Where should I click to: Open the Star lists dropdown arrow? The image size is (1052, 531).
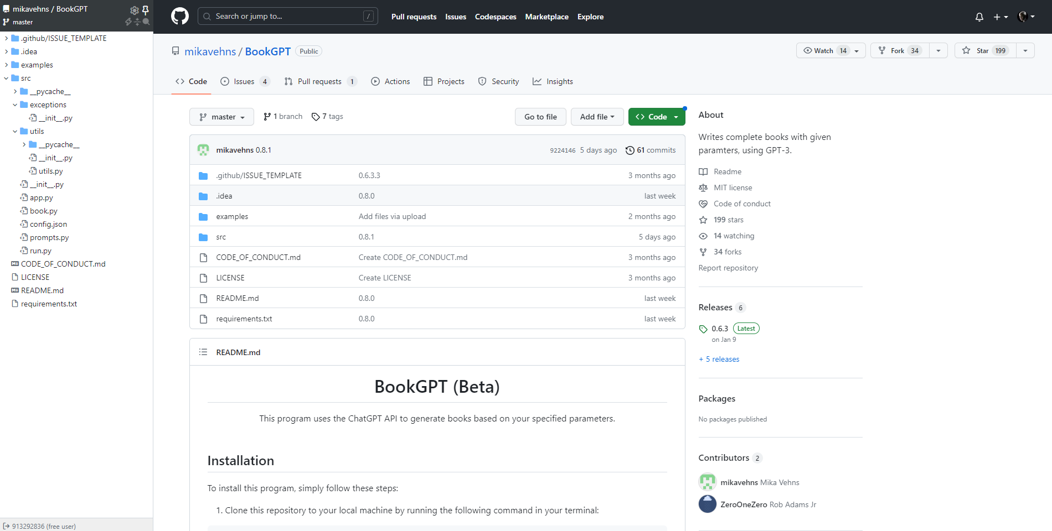click(x=1025, y=50)
